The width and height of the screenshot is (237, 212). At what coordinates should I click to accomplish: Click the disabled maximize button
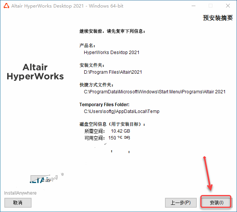click(211, 6)
